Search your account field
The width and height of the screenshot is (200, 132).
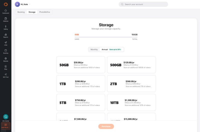(x=143, y=4)
